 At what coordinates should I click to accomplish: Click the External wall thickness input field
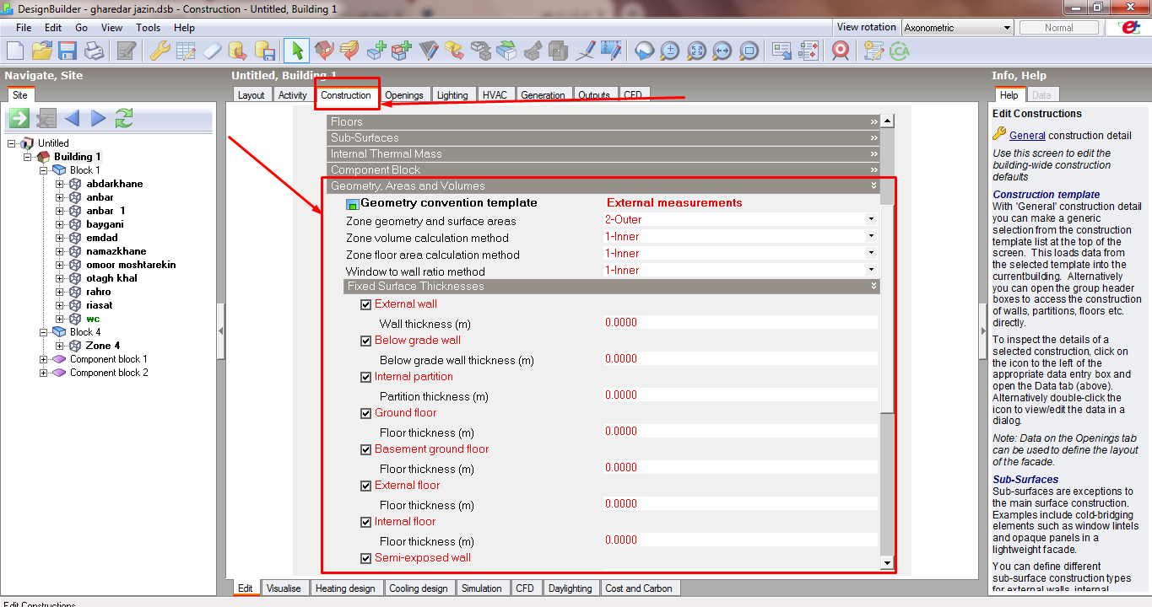pos(740,323)
